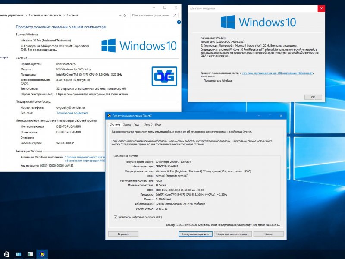Switch to the Система tab in DirectX
This screenshot has width=345, height=259.
tap(115, 125)
